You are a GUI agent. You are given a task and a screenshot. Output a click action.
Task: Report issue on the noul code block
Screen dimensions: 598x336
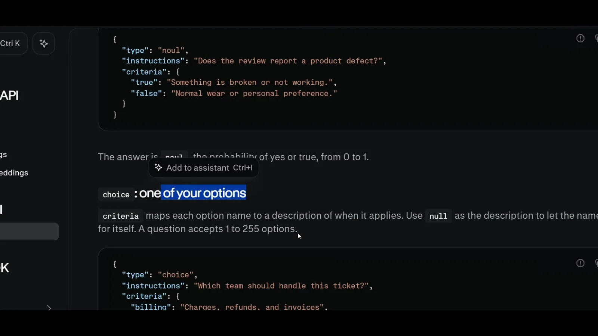(x=580, y=38)
